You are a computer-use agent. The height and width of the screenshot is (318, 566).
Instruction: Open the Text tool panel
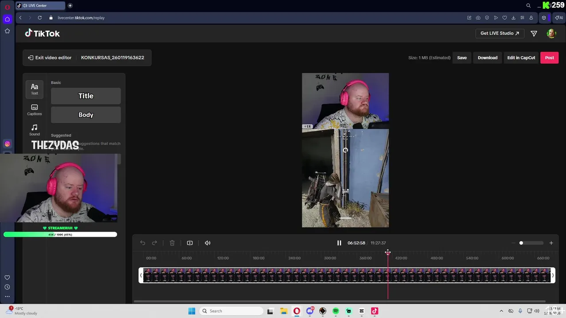tap(34, 89)
